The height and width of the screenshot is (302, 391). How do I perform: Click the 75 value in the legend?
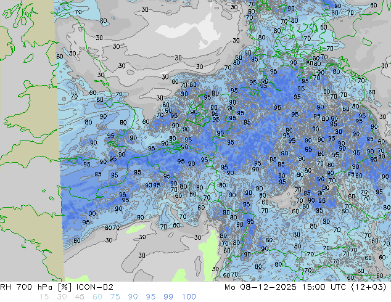(x=115, y=297)
